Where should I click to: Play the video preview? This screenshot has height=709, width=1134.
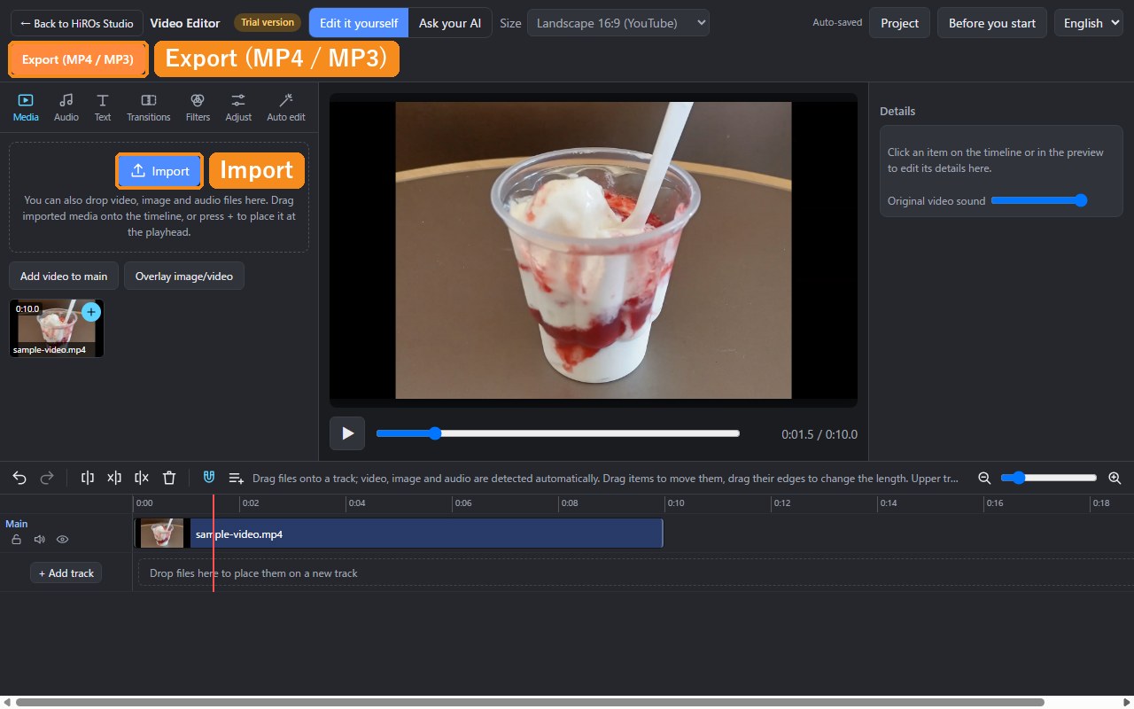(347, 433)
